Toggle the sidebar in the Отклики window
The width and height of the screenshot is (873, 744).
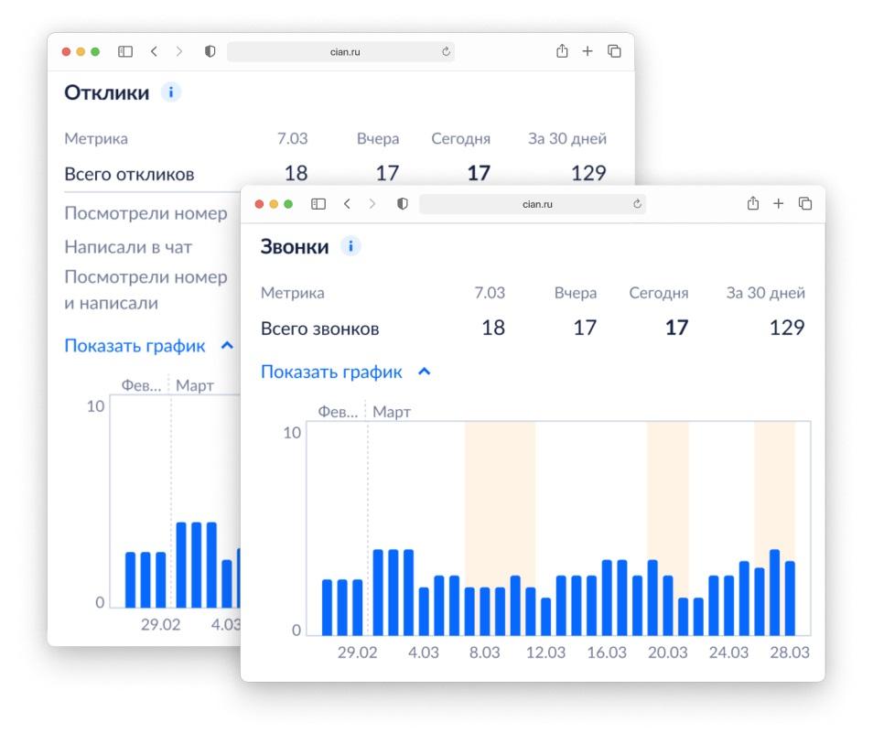(125, 52)
